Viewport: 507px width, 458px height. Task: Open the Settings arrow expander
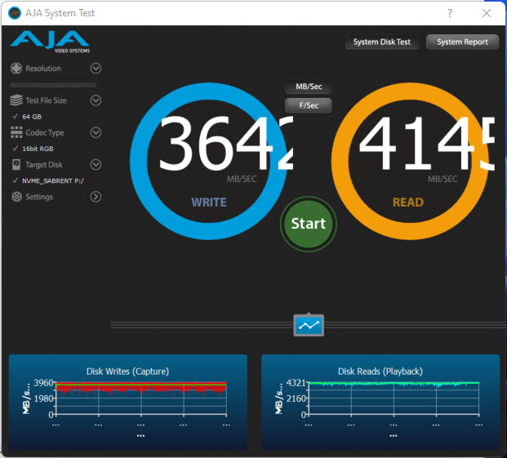(96, 197)
